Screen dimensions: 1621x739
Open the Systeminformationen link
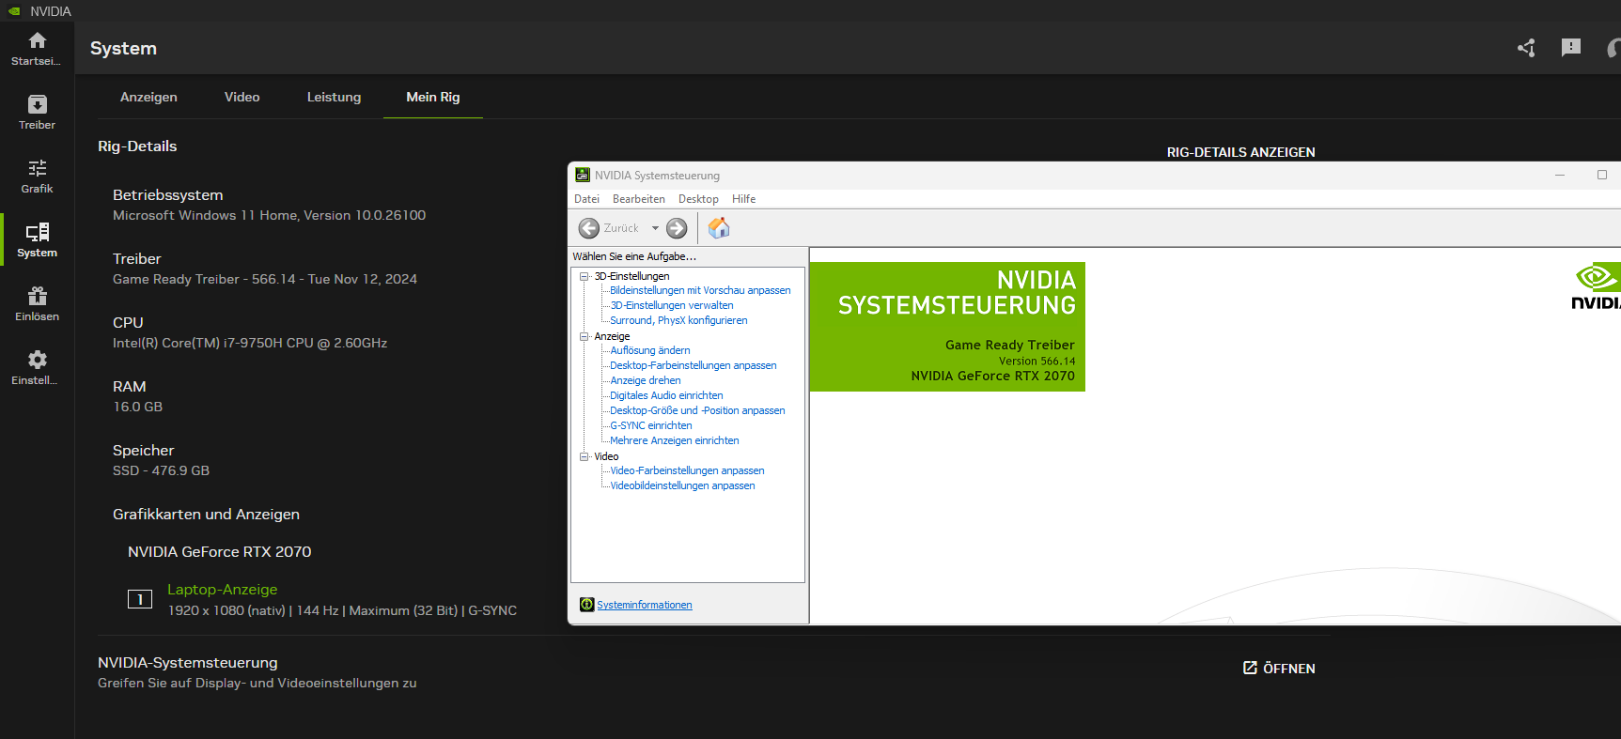pos(645,605)
